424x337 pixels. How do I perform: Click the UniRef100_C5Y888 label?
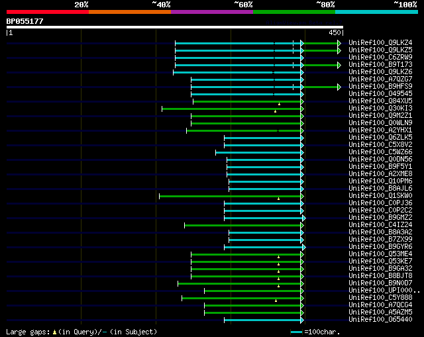pyautogui.click(x=380, y=298)
